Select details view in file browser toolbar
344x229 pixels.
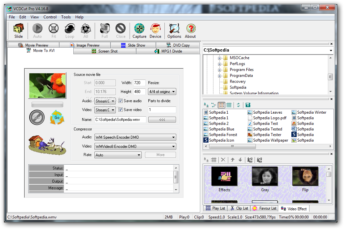pyautogui.click(x=229, y=105)
